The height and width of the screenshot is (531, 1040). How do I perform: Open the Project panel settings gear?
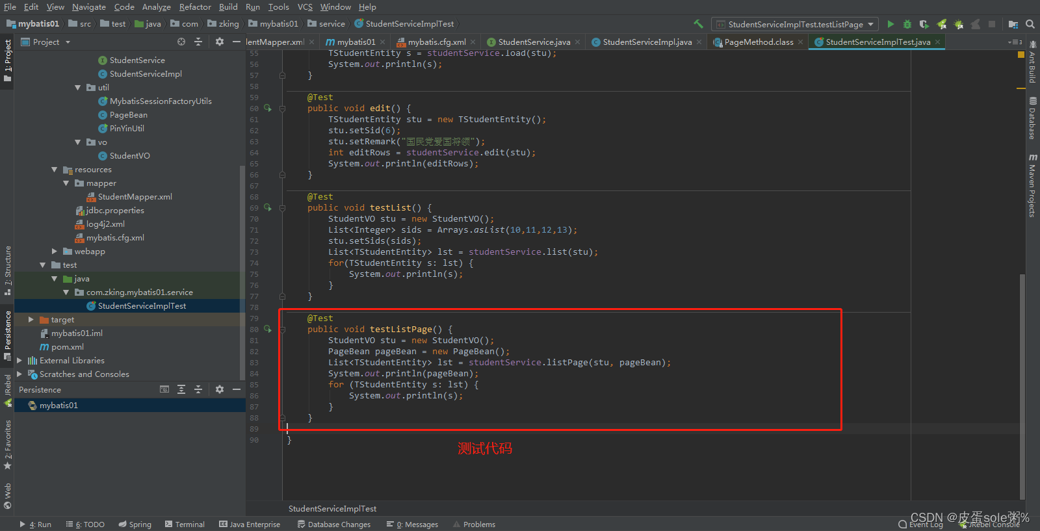click(x=220, y=42)
